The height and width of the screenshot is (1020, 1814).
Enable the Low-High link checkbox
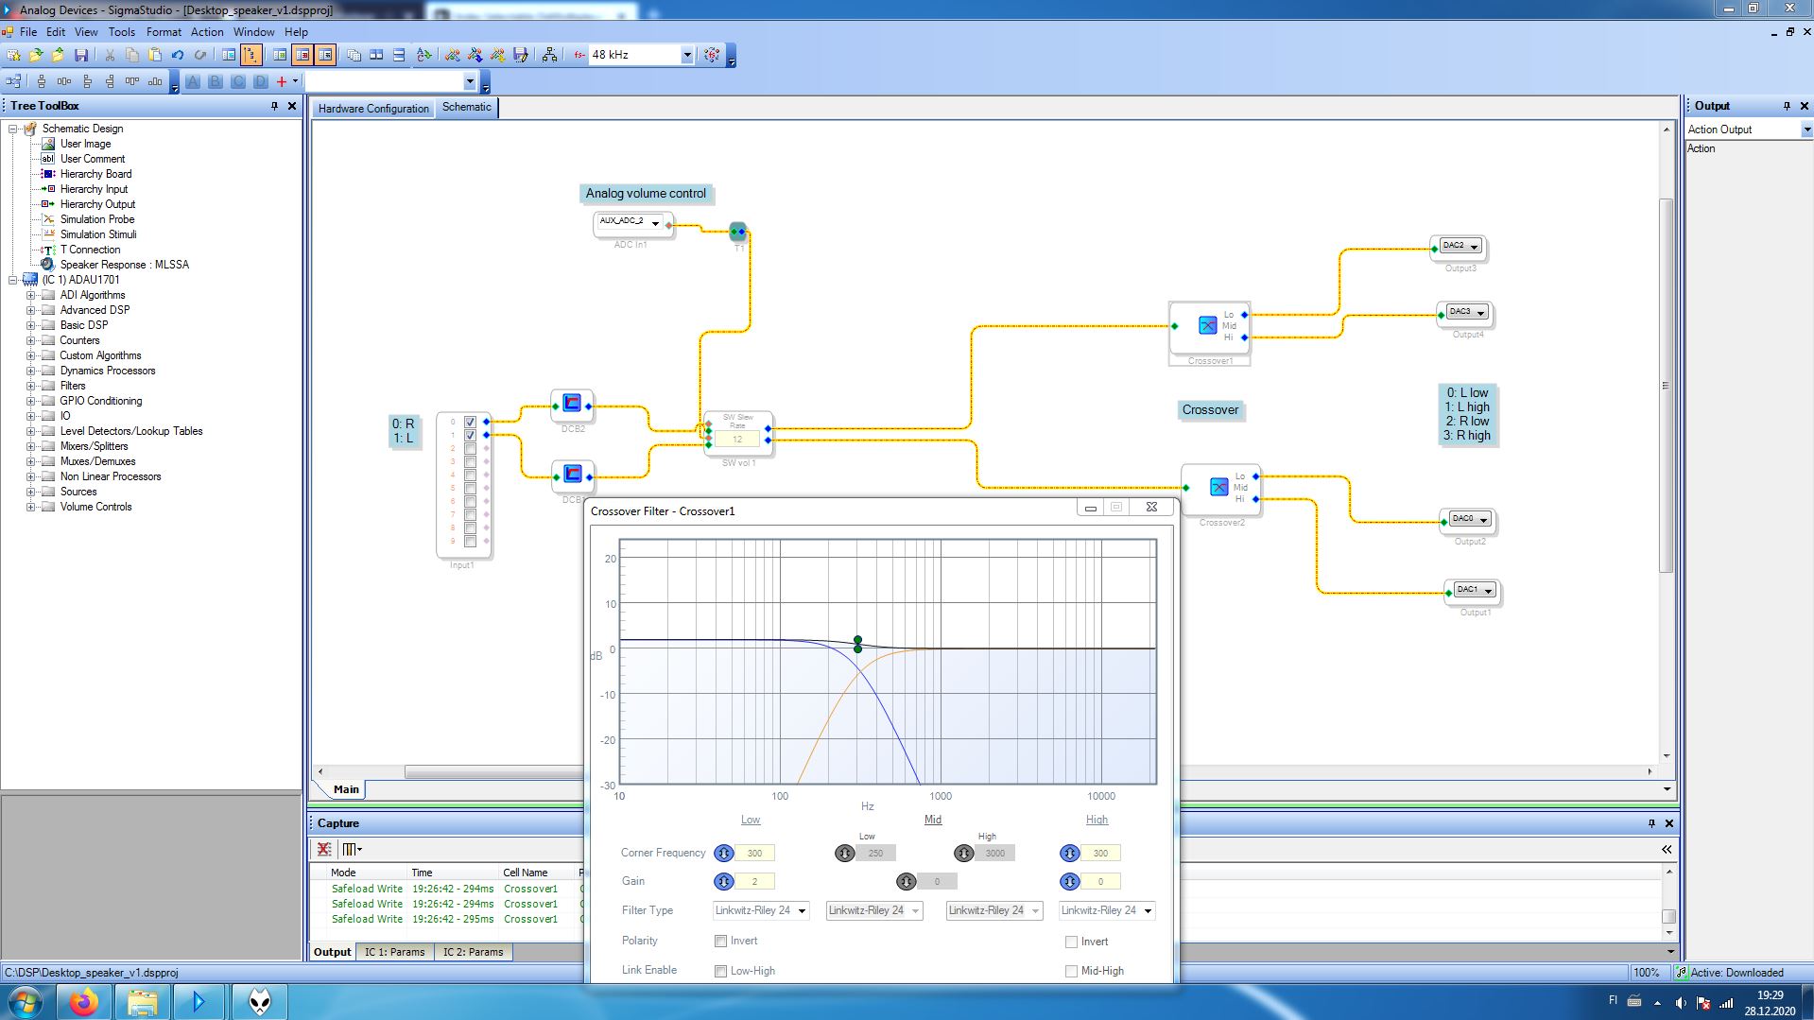click(x=721, y=971)
